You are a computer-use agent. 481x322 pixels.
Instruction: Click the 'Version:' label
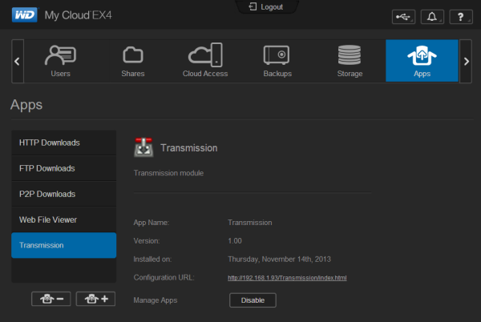coord(147,241)
